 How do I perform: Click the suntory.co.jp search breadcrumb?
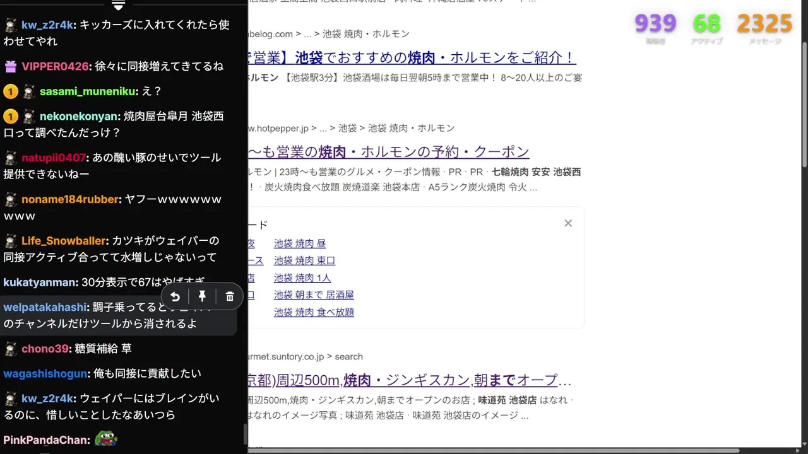click(306, 357)
